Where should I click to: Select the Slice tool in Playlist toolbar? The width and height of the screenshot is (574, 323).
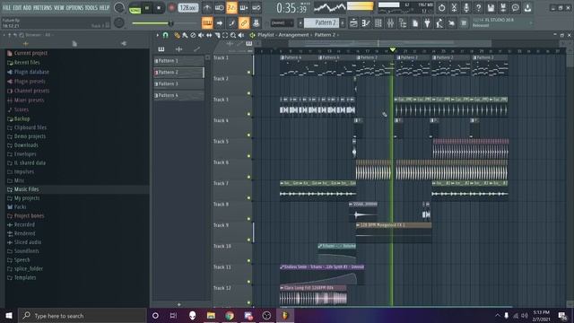(x=217, y=35)
